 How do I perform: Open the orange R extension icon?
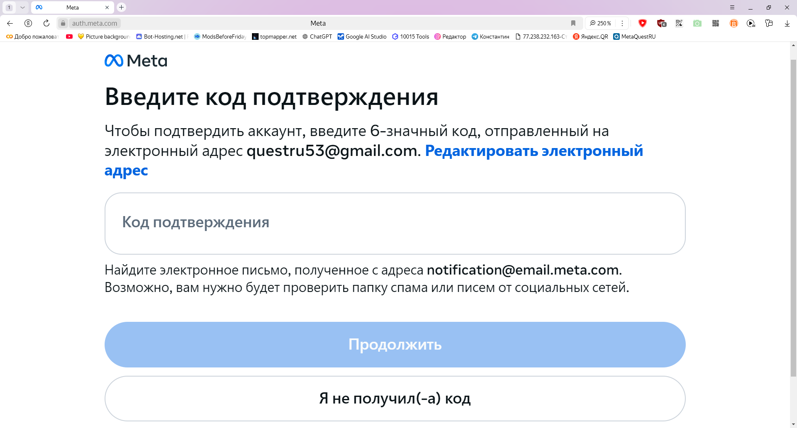click(x=734, y=23)
